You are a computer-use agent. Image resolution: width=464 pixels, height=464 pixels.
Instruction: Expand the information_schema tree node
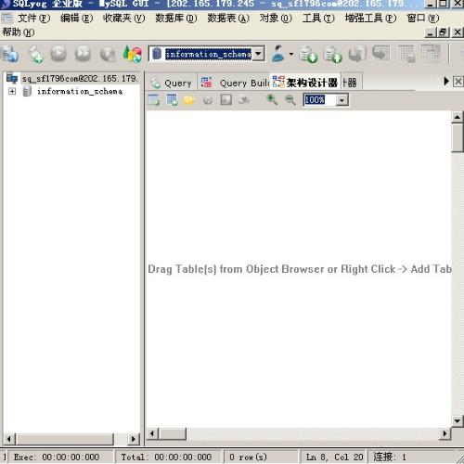[x=12, y=91]
